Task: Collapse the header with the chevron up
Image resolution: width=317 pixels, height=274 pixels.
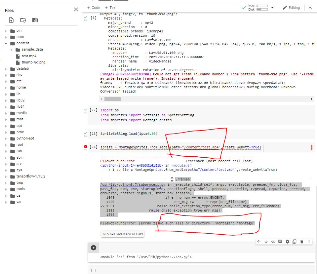Action: coord(310,8)
